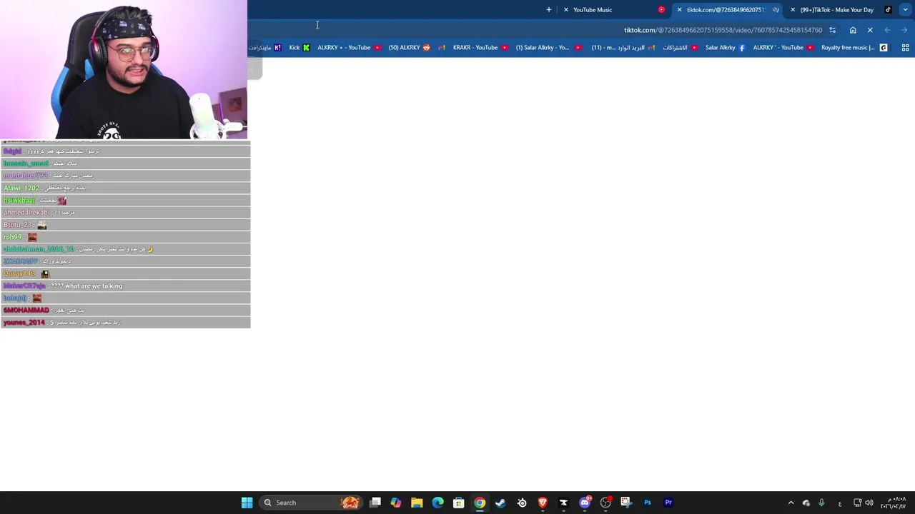
Task: Open Snipping Tool from the taskbar
Action: 626,503
